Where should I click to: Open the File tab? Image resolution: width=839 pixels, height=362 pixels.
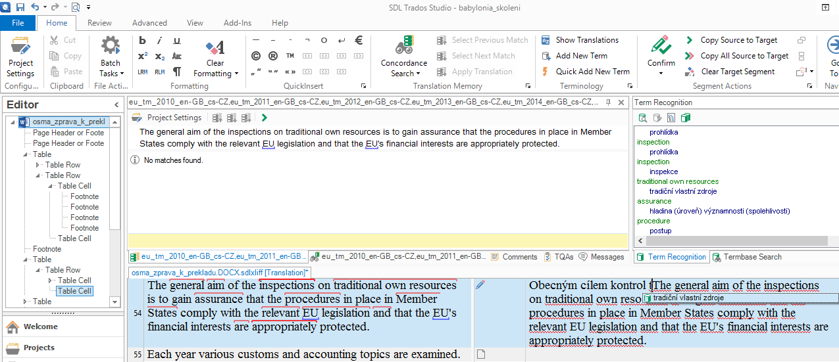[18, 23]
